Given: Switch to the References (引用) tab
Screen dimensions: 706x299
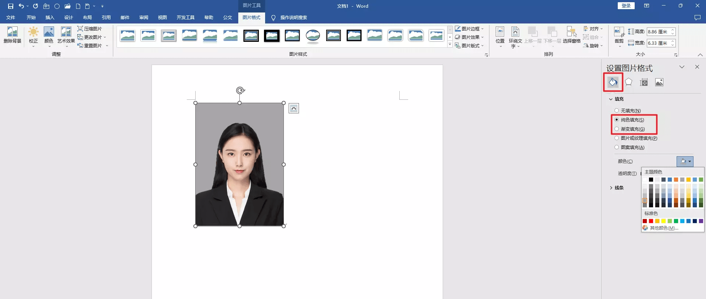Looking at the screenshot, I should pyautogui.click(x=106, y=18).
